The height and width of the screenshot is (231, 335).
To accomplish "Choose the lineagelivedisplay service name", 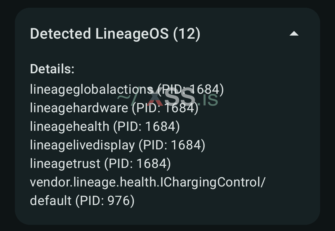I will click(82, 145).
